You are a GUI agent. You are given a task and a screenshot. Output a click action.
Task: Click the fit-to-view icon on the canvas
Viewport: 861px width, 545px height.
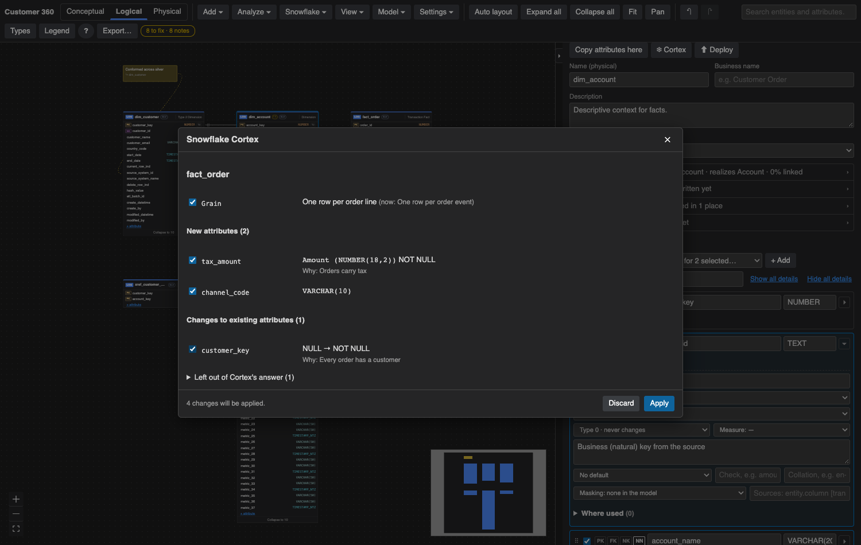click(16, 528)
